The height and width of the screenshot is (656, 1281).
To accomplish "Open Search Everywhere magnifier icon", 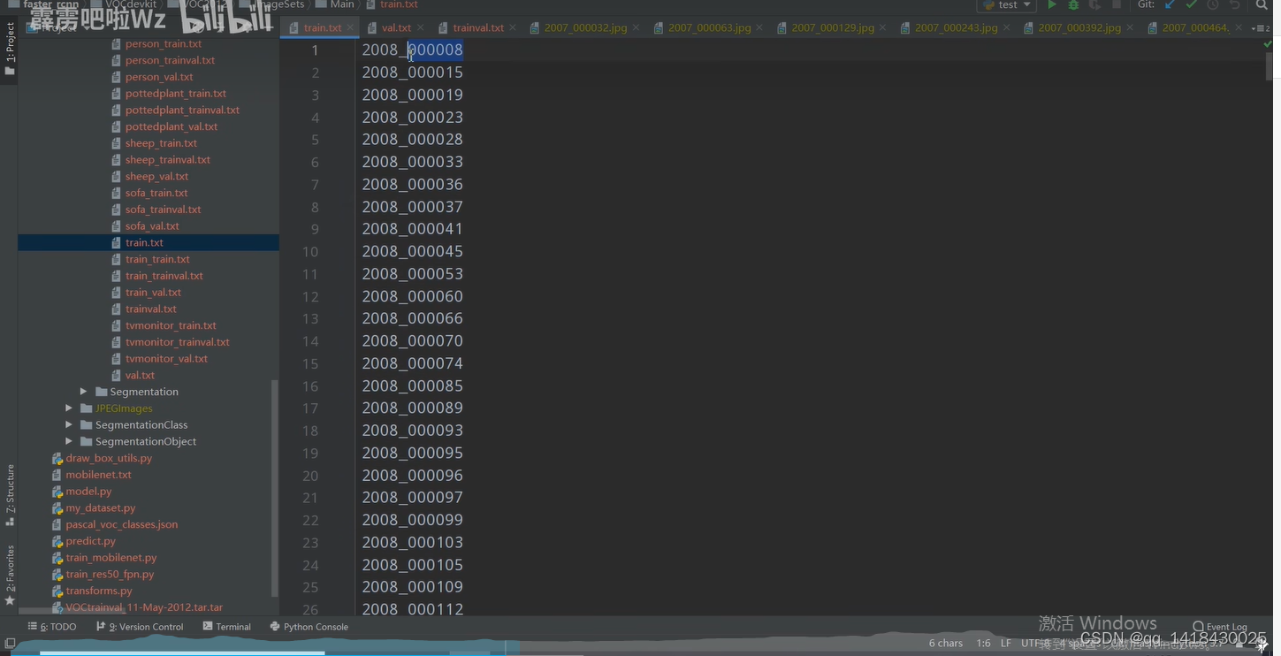I will pos(1262,5).
